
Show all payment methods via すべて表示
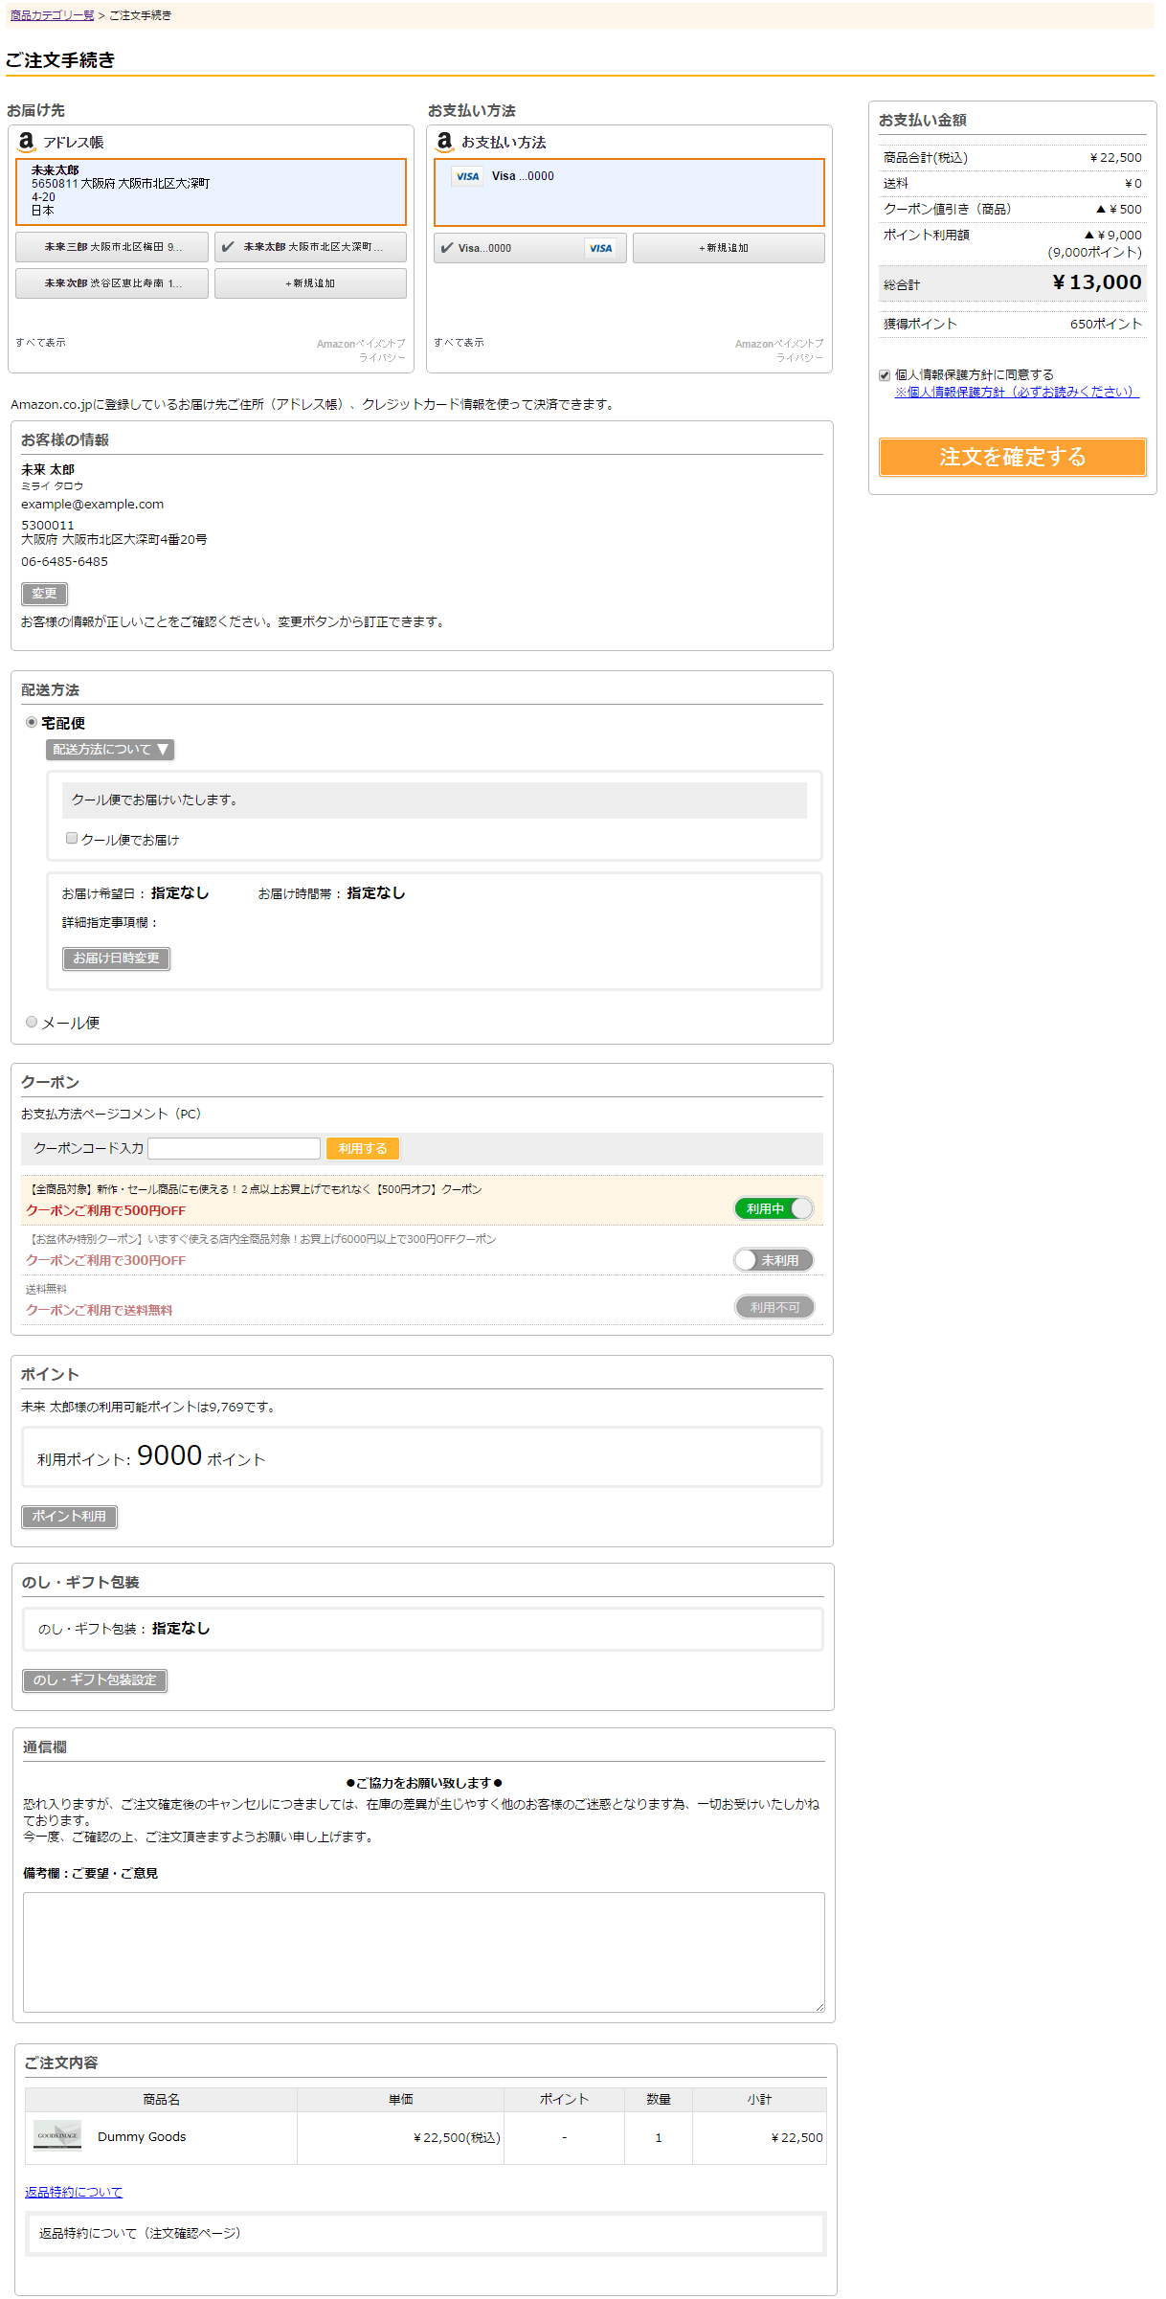(459, 343)
